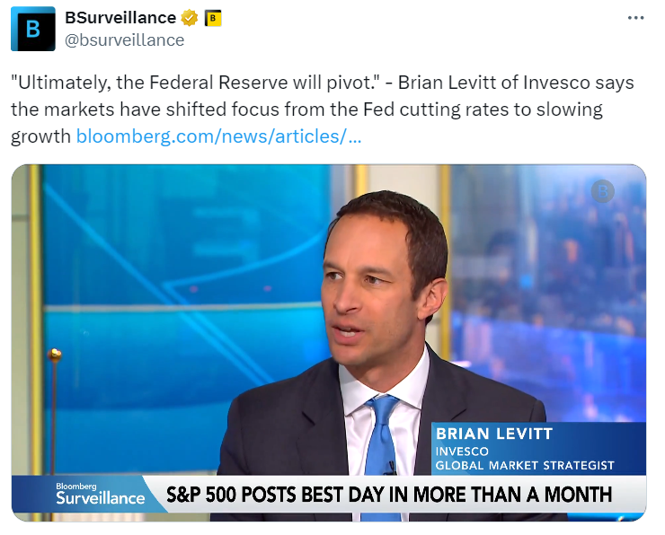The height and width of the screenshot is (535, 665).
Task: Click the "GLOBAL MARKET STRATEGIST" caption line
Action: (x=525, y=465)
